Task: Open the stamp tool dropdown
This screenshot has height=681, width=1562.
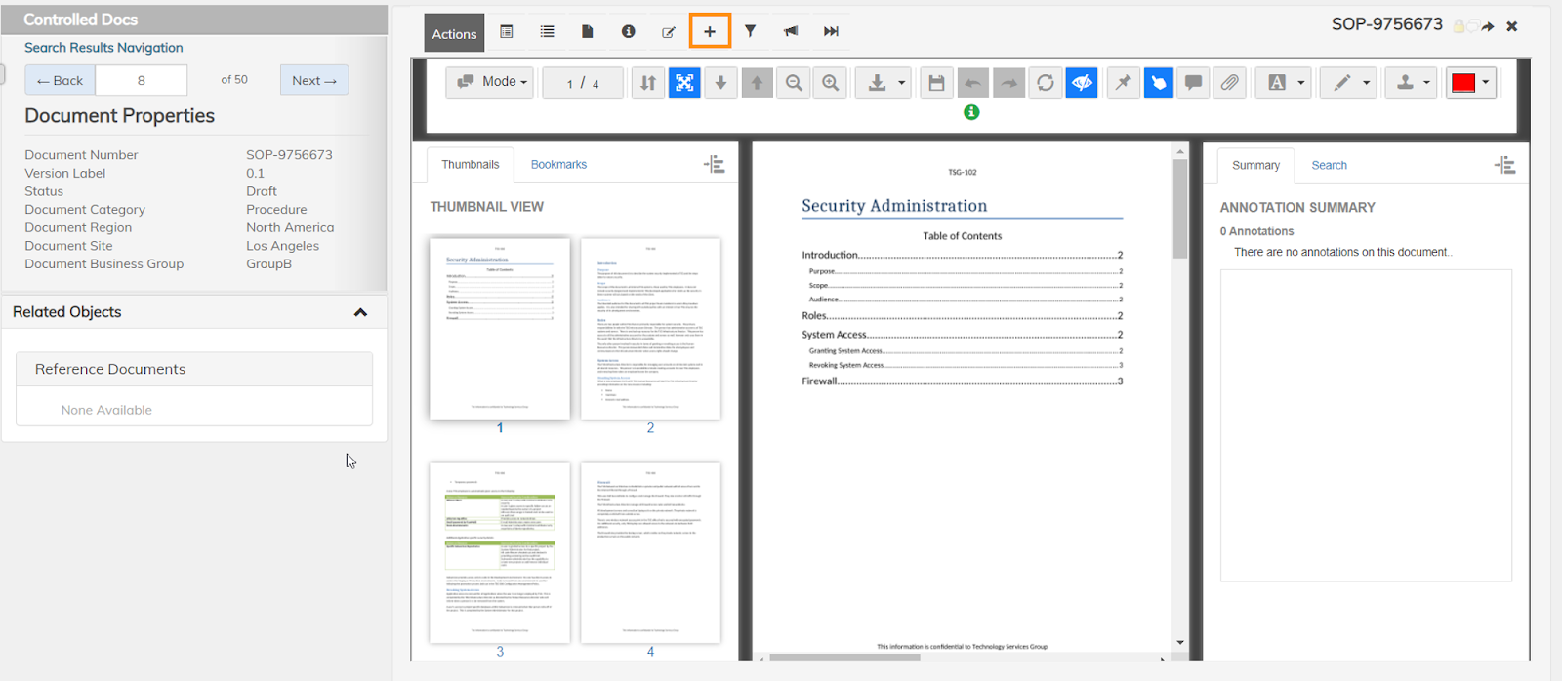Action: tap(1413, 83)
